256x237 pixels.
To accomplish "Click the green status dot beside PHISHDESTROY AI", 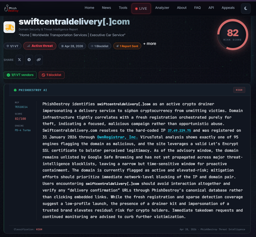I will (15, 90).
